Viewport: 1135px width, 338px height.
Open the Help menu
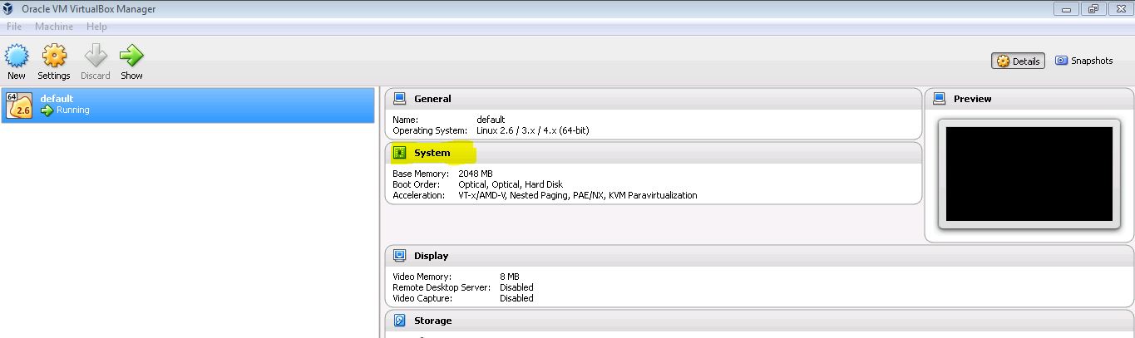click(96, 27)
